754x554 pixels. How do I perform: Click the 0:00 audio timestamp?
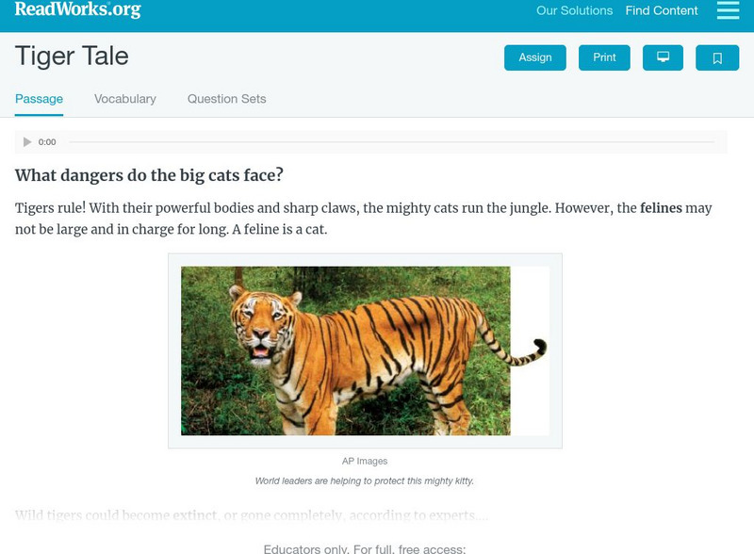pyautogui.click(x=47, y=142)
